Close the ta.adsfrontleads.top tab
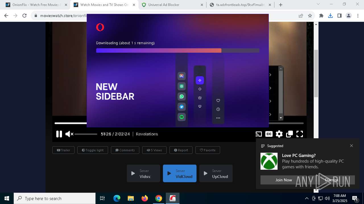364x204 pixels. 270,5
